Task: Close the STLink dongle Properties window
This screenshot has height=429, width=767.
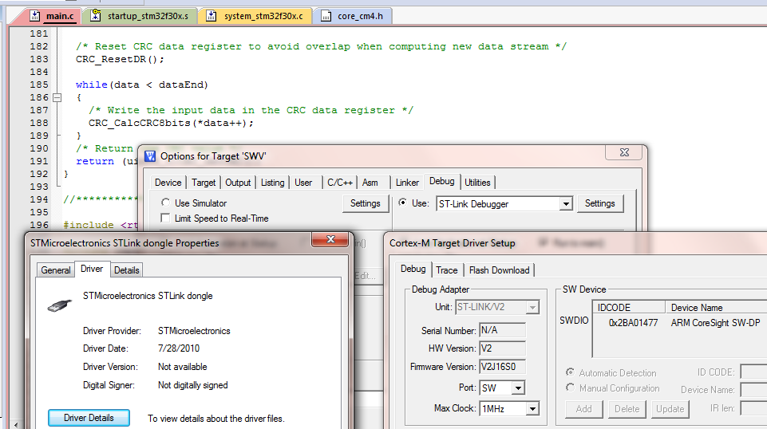Action: point(330,239)
